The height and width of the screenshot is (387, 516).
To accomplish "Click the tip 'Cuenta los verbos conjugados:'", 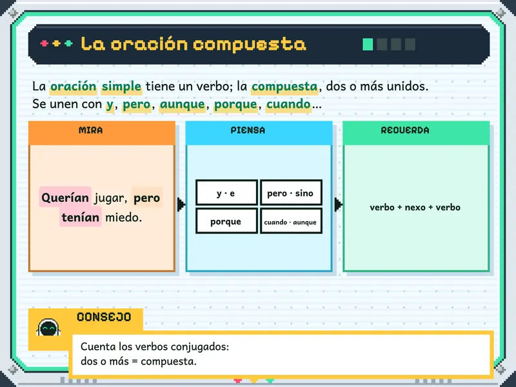I will (155, 346).
